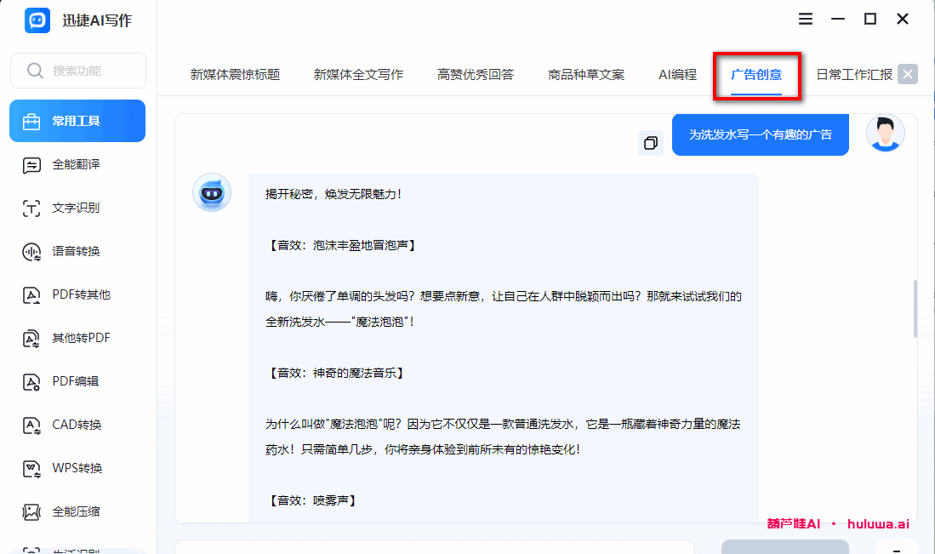Copy the prompt using the copy icon
The width and height of the screenshot is (935, 554).
tap(651, 142)
